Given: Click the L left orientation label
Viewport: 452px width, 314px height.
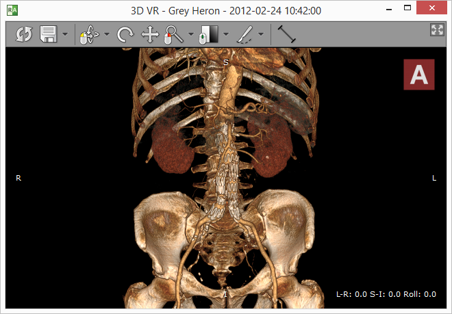Looking at the screenshot, I should (434, 178).
